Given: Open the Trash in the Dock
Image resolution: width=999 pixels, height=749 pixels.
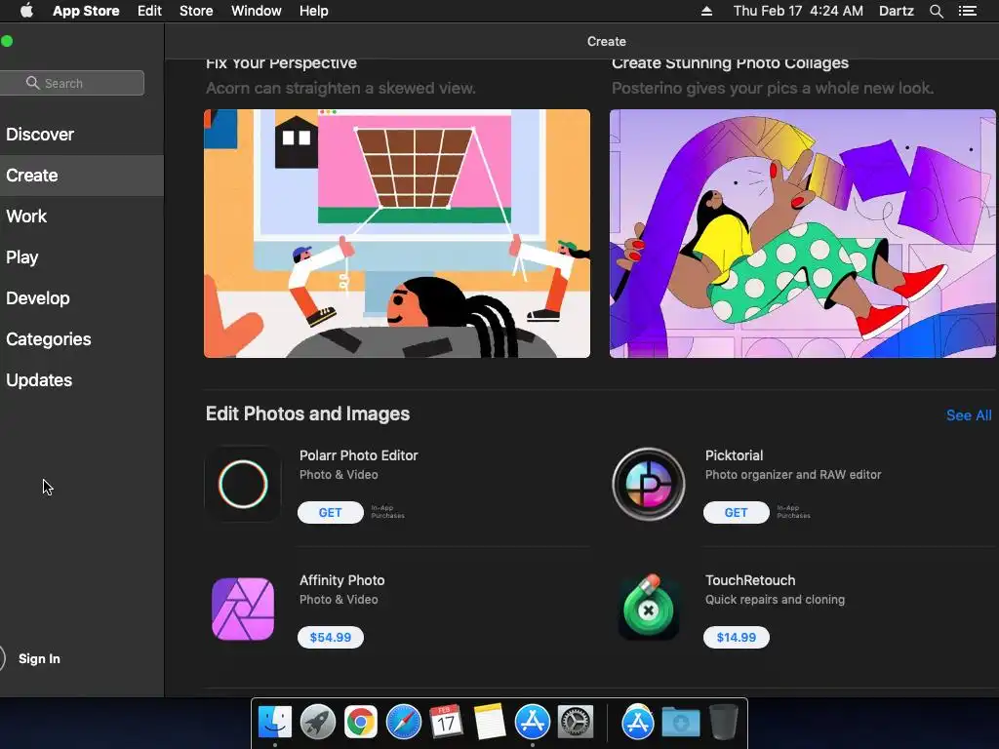Looking at the screenshot, I should click(x=723, y=723).
